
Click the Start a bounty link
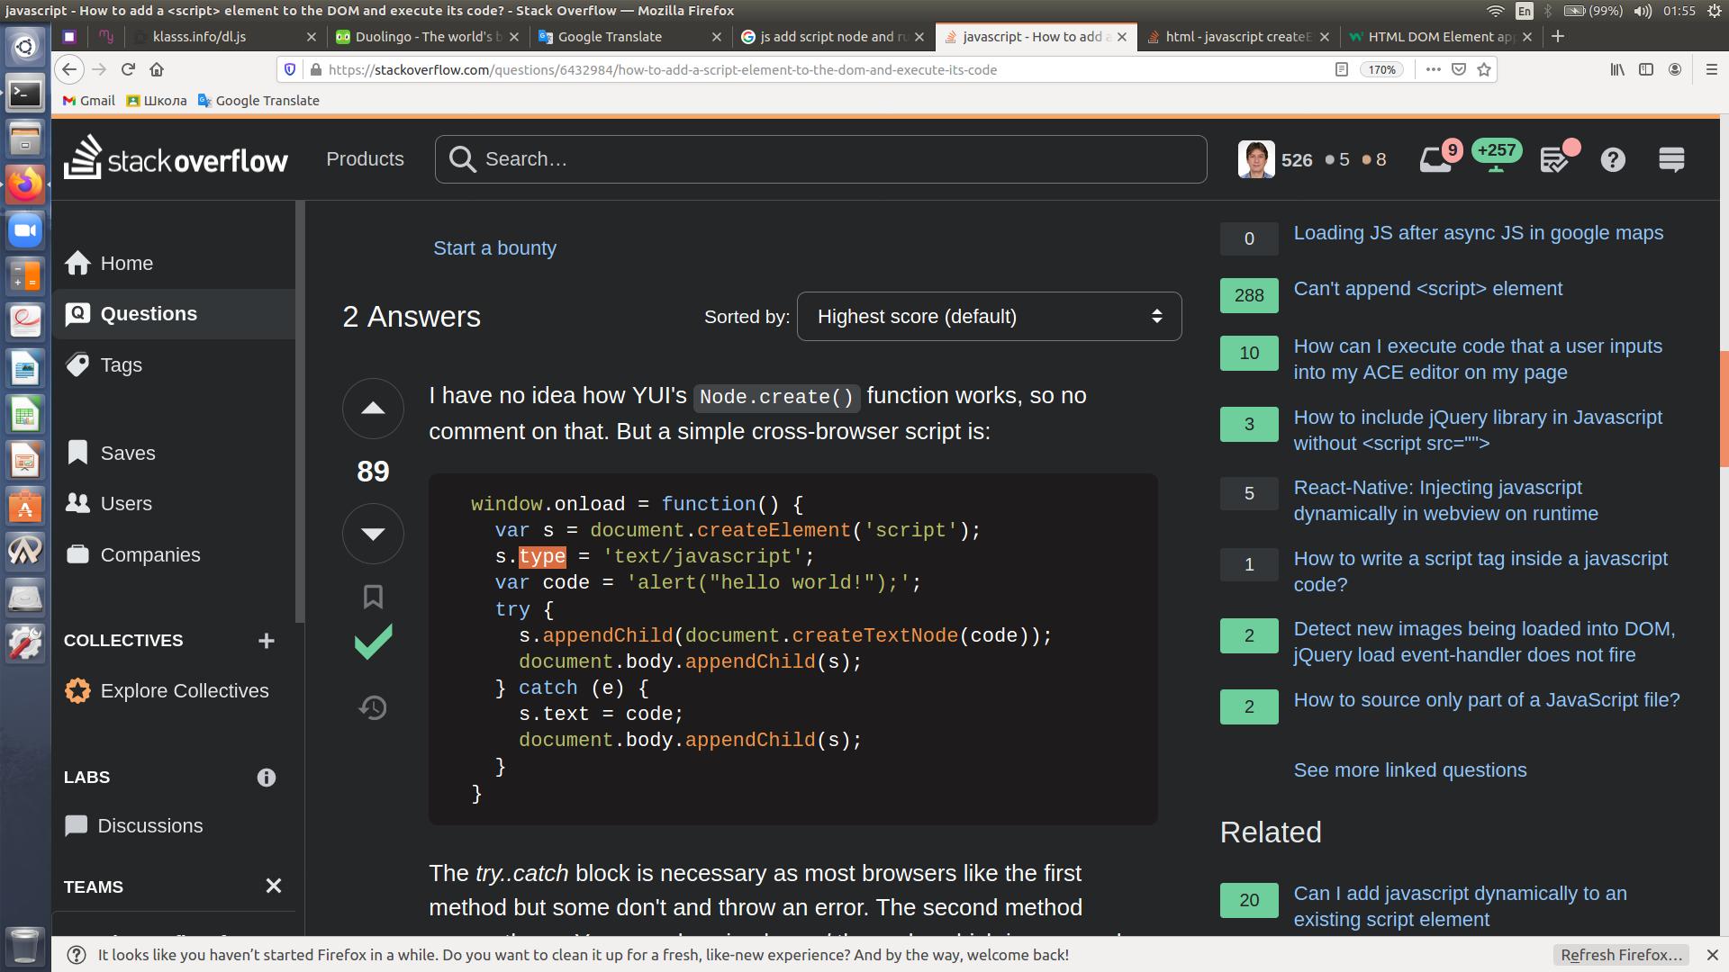494,248
